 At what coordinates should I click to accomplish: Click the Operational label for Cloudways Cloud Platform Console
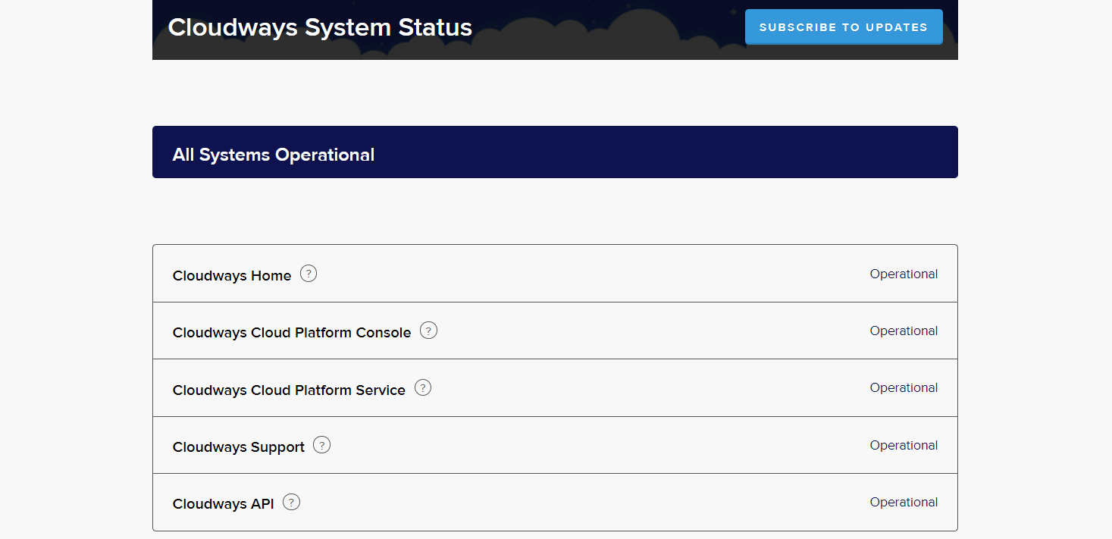point(904,331)
